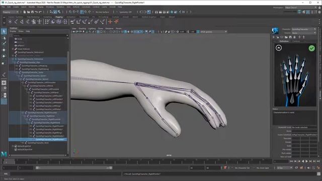The image size is (322, 181).
Task: Click the red plus-minus shelf icon
Action: [116, 22]
